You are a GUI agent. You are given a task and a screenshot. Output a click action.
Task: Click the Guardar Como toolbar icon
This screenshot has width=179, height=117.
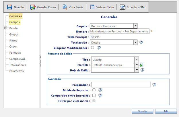pyautogui.click(x=33, y=7)
